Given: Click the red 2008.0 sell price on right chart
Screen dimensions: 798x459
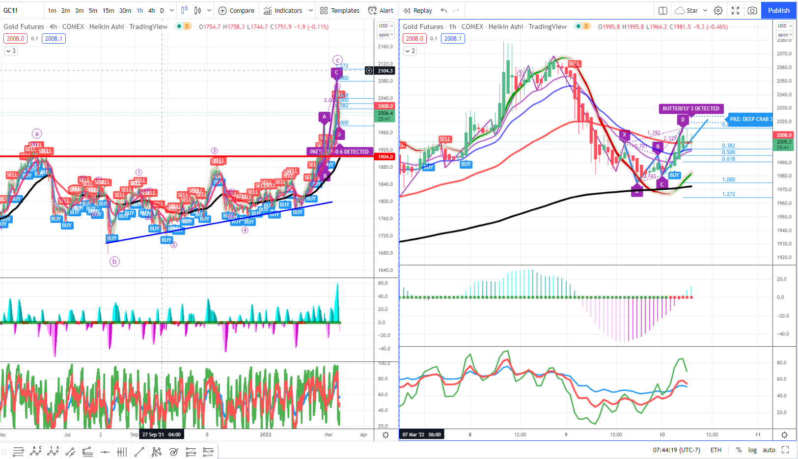Looking at the screenshot, I should click(414, 38).
